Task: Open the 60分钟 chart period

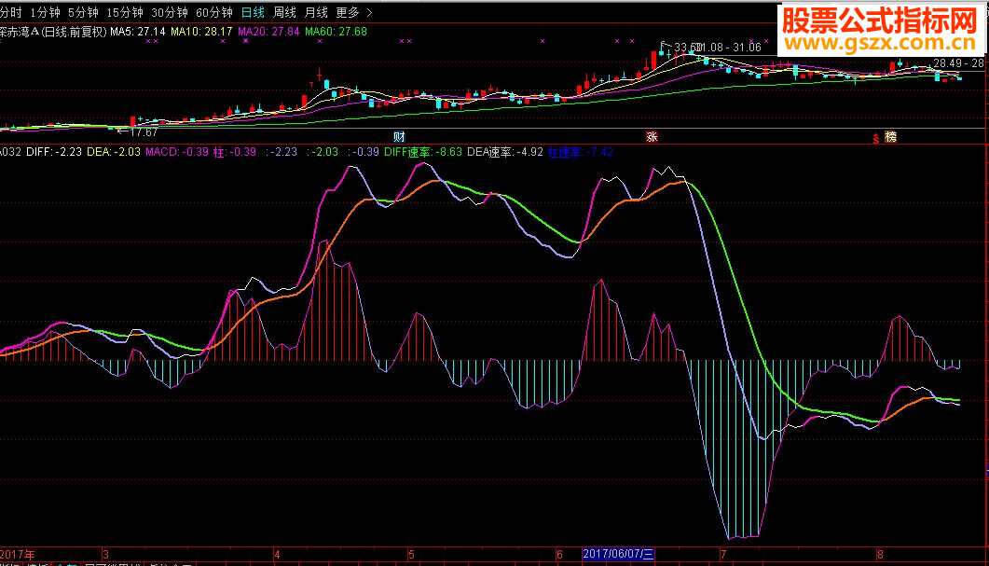Action: point(214,12)
